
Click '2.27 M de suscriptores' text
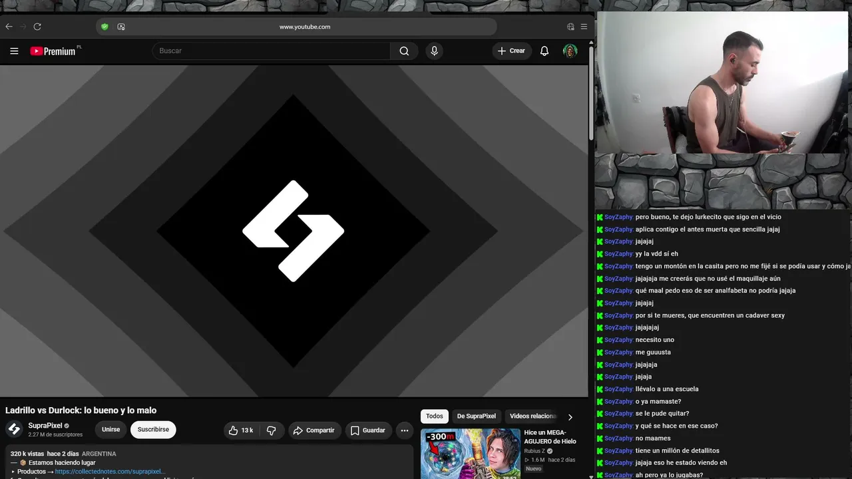tap(55, 434)
